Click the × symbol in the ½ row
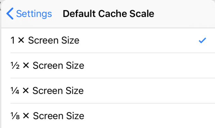The height and width of the screenshot is (128, 215). coord(26,66)
